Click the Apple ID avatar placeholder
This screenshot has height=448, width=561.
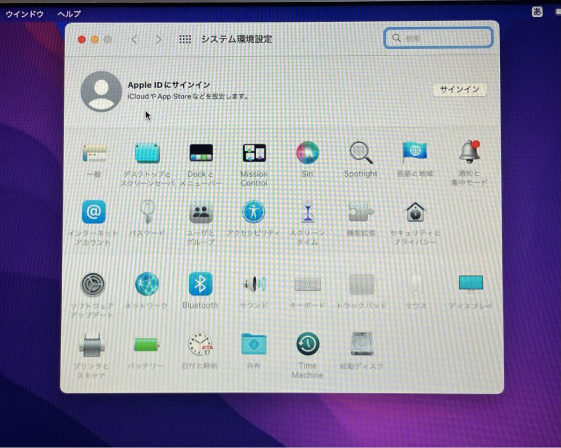[101, 91]
